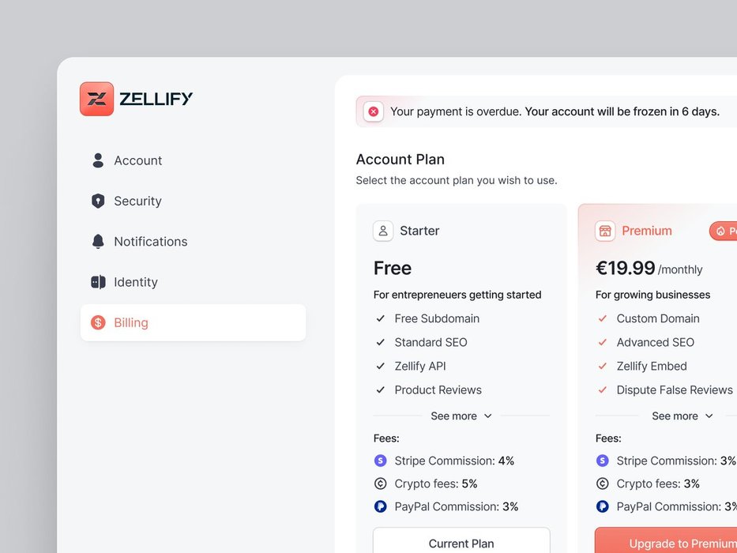
Task: Select the Billing sidebar tab
Action: coord(194,322)
